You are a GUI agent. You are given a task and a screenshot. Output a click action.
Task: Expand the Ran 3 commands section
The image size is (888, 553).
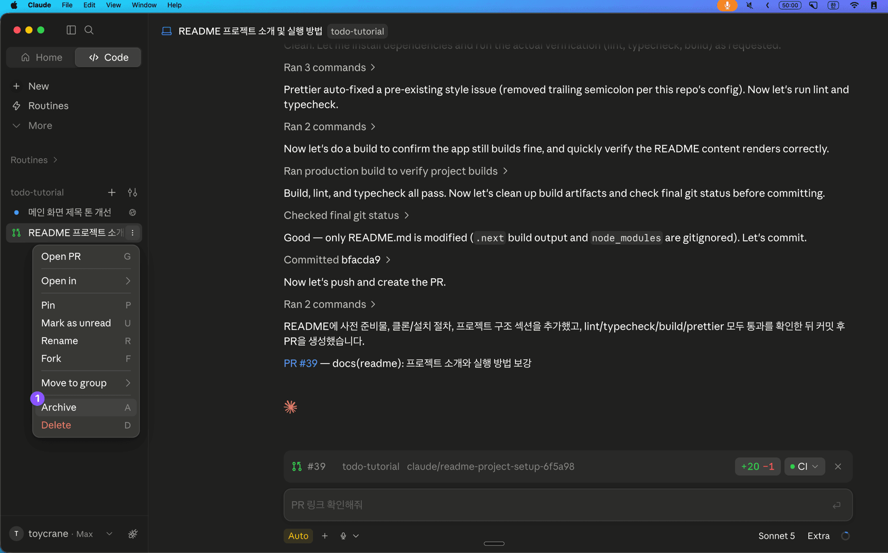(329, 67)
